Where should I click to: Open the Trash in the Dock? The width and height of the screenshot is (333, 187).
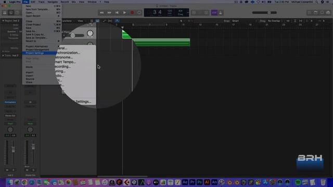tap(323, 182)
